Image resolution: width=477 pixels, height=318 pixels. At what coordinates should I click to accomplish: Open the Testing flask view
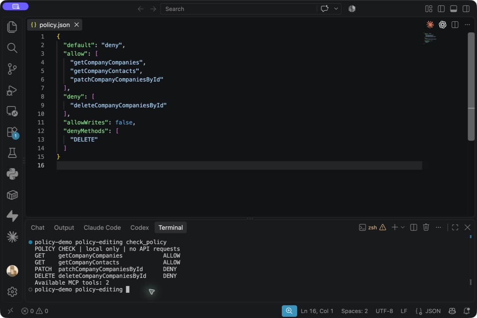(x=12, y=153)
